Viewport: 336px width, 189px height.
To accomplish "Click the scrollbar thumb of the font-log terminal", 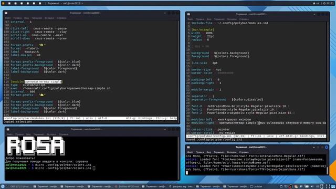I will (x=327, y=171).
